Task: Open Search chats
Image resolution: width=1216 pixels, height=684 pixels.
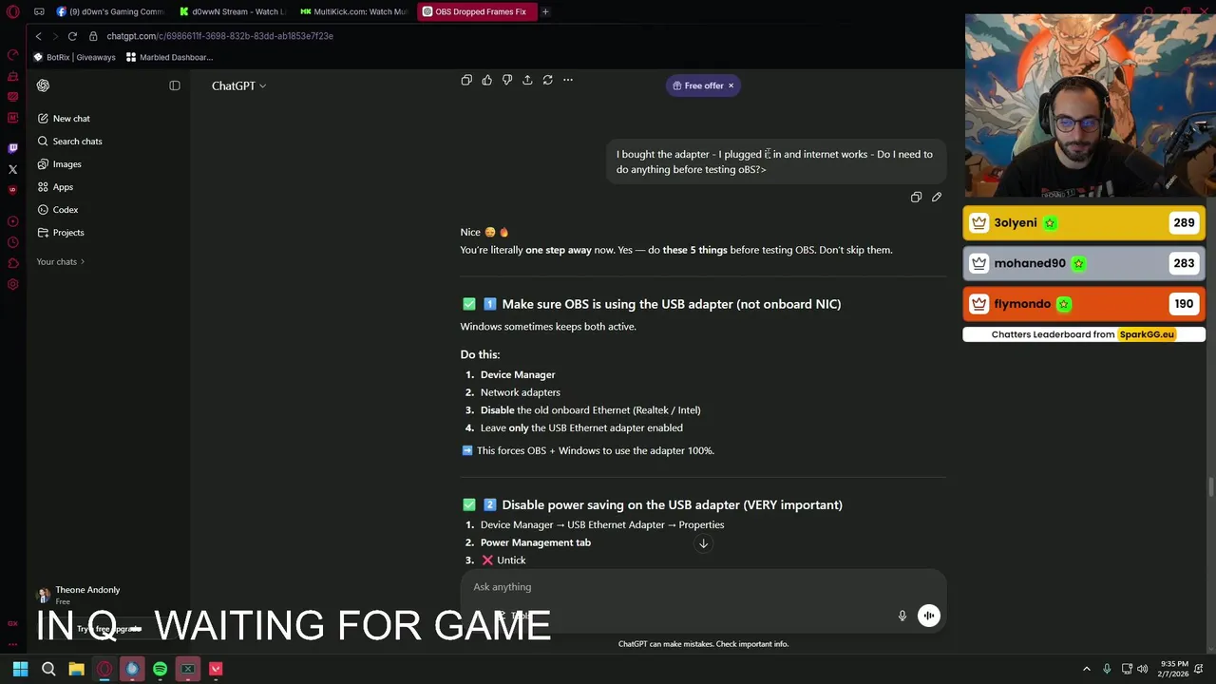Action: pyautogui.click(x=69, y=142)
